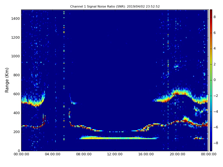The width and height of the screenshot is (223, 167).
Task: Click the 'Range (Km)' y-axis label
Action: click(7, 80)
